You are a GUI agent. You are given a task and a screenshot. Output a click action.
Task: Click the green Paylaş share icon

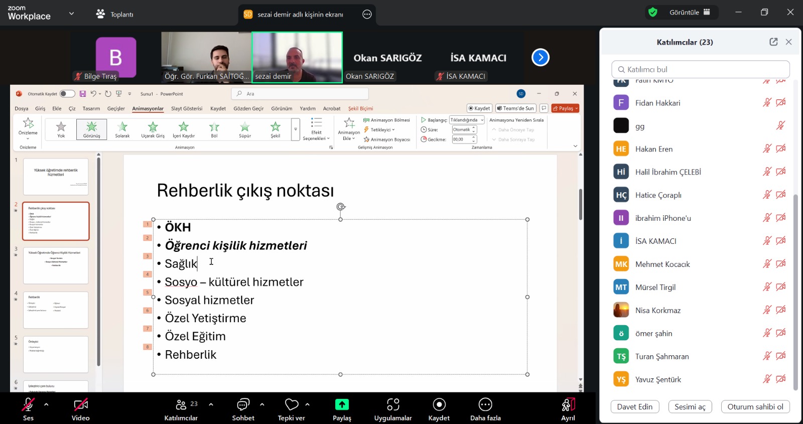coord(342,405)
